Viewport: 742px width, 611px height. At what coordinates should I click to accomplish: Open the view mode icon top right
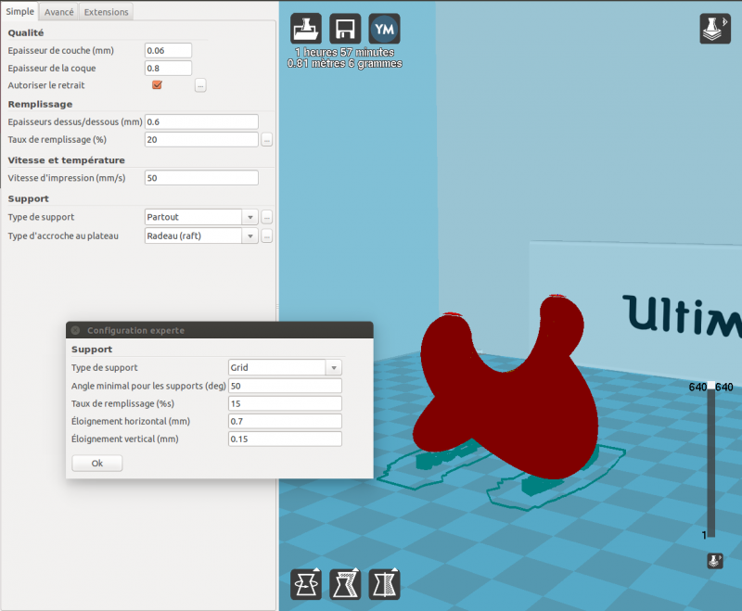(715, 29)
